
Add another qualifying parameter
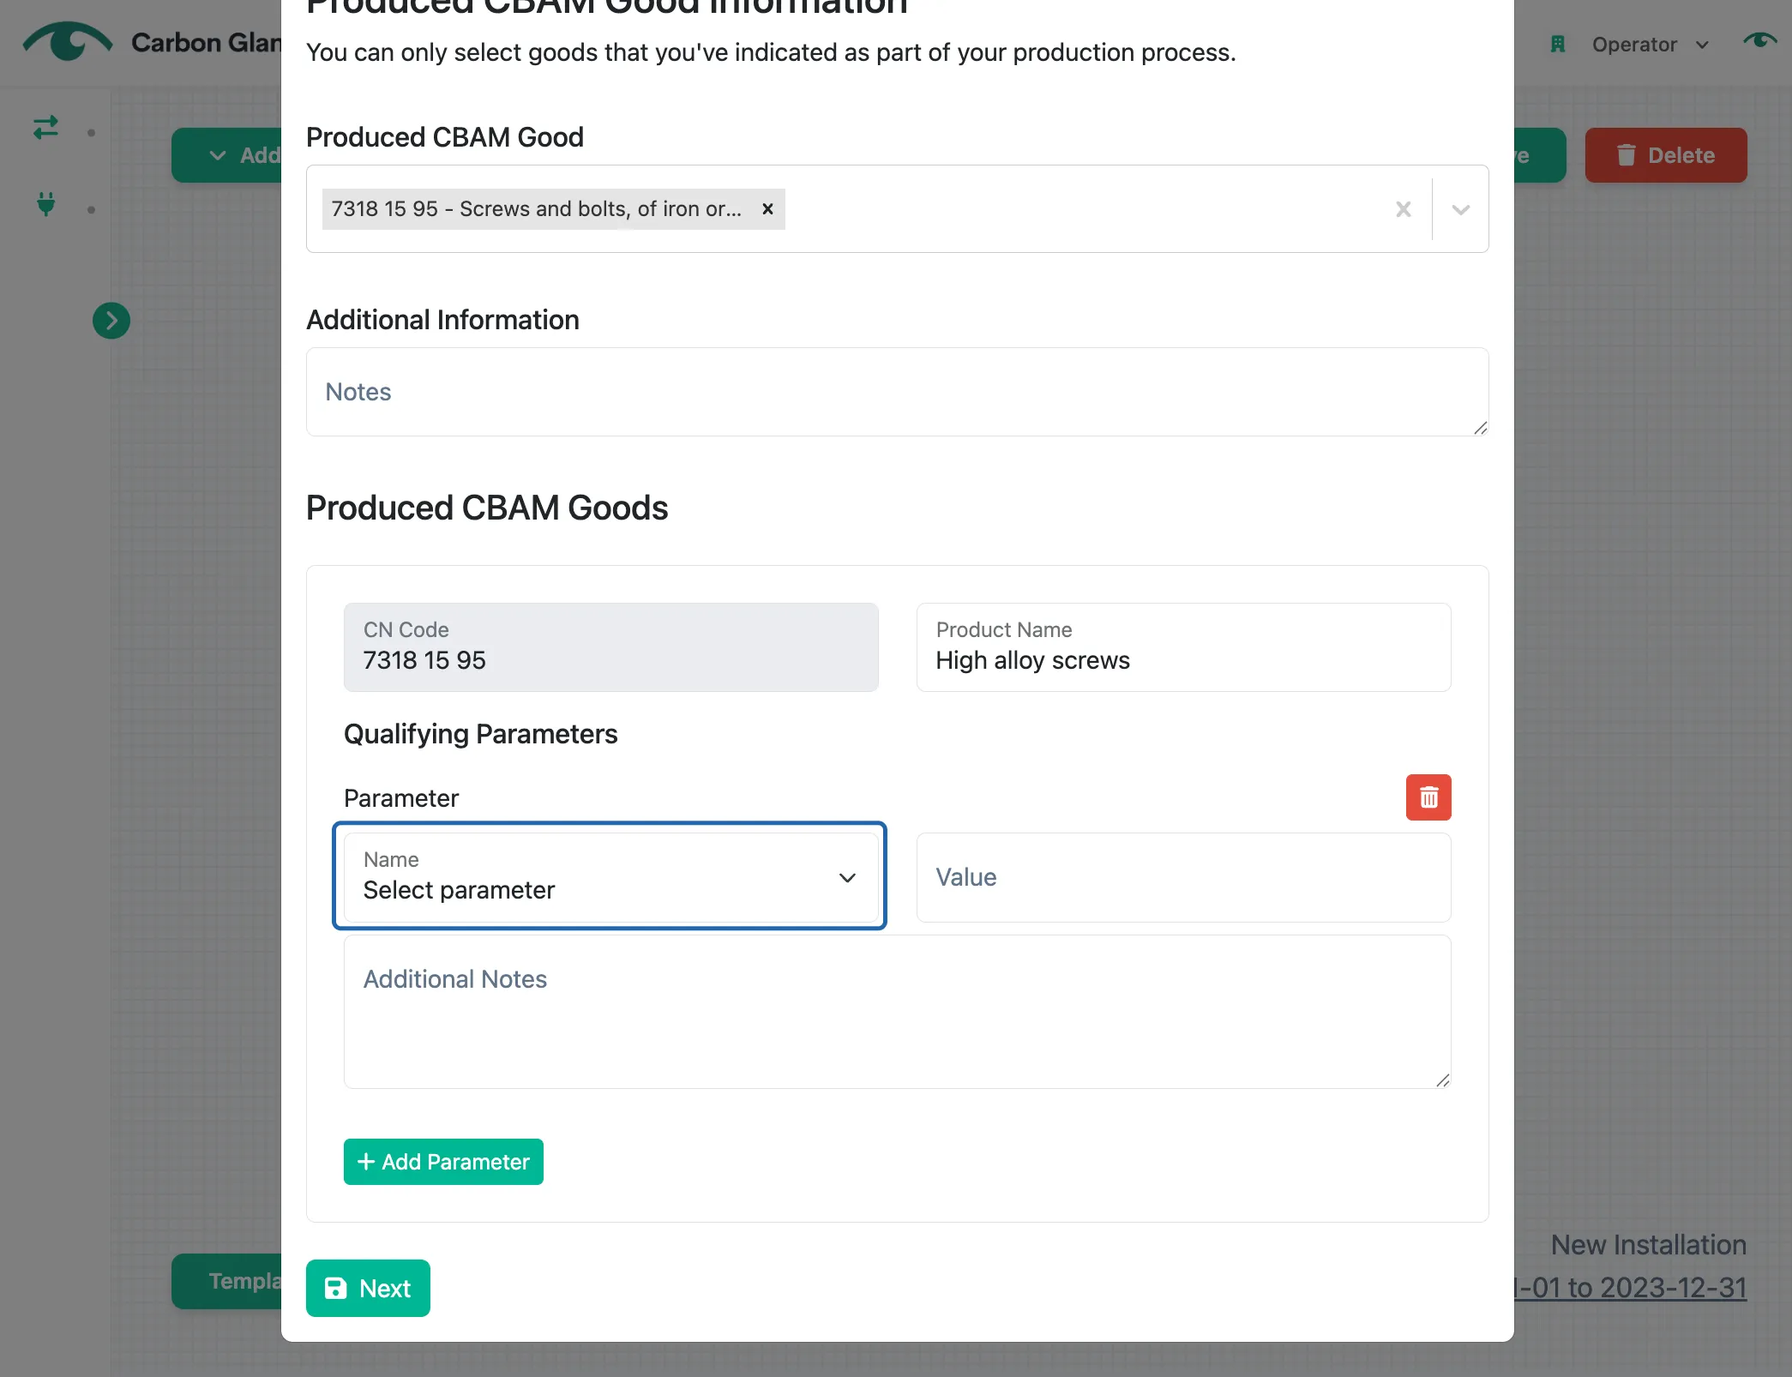(443, 1162)
